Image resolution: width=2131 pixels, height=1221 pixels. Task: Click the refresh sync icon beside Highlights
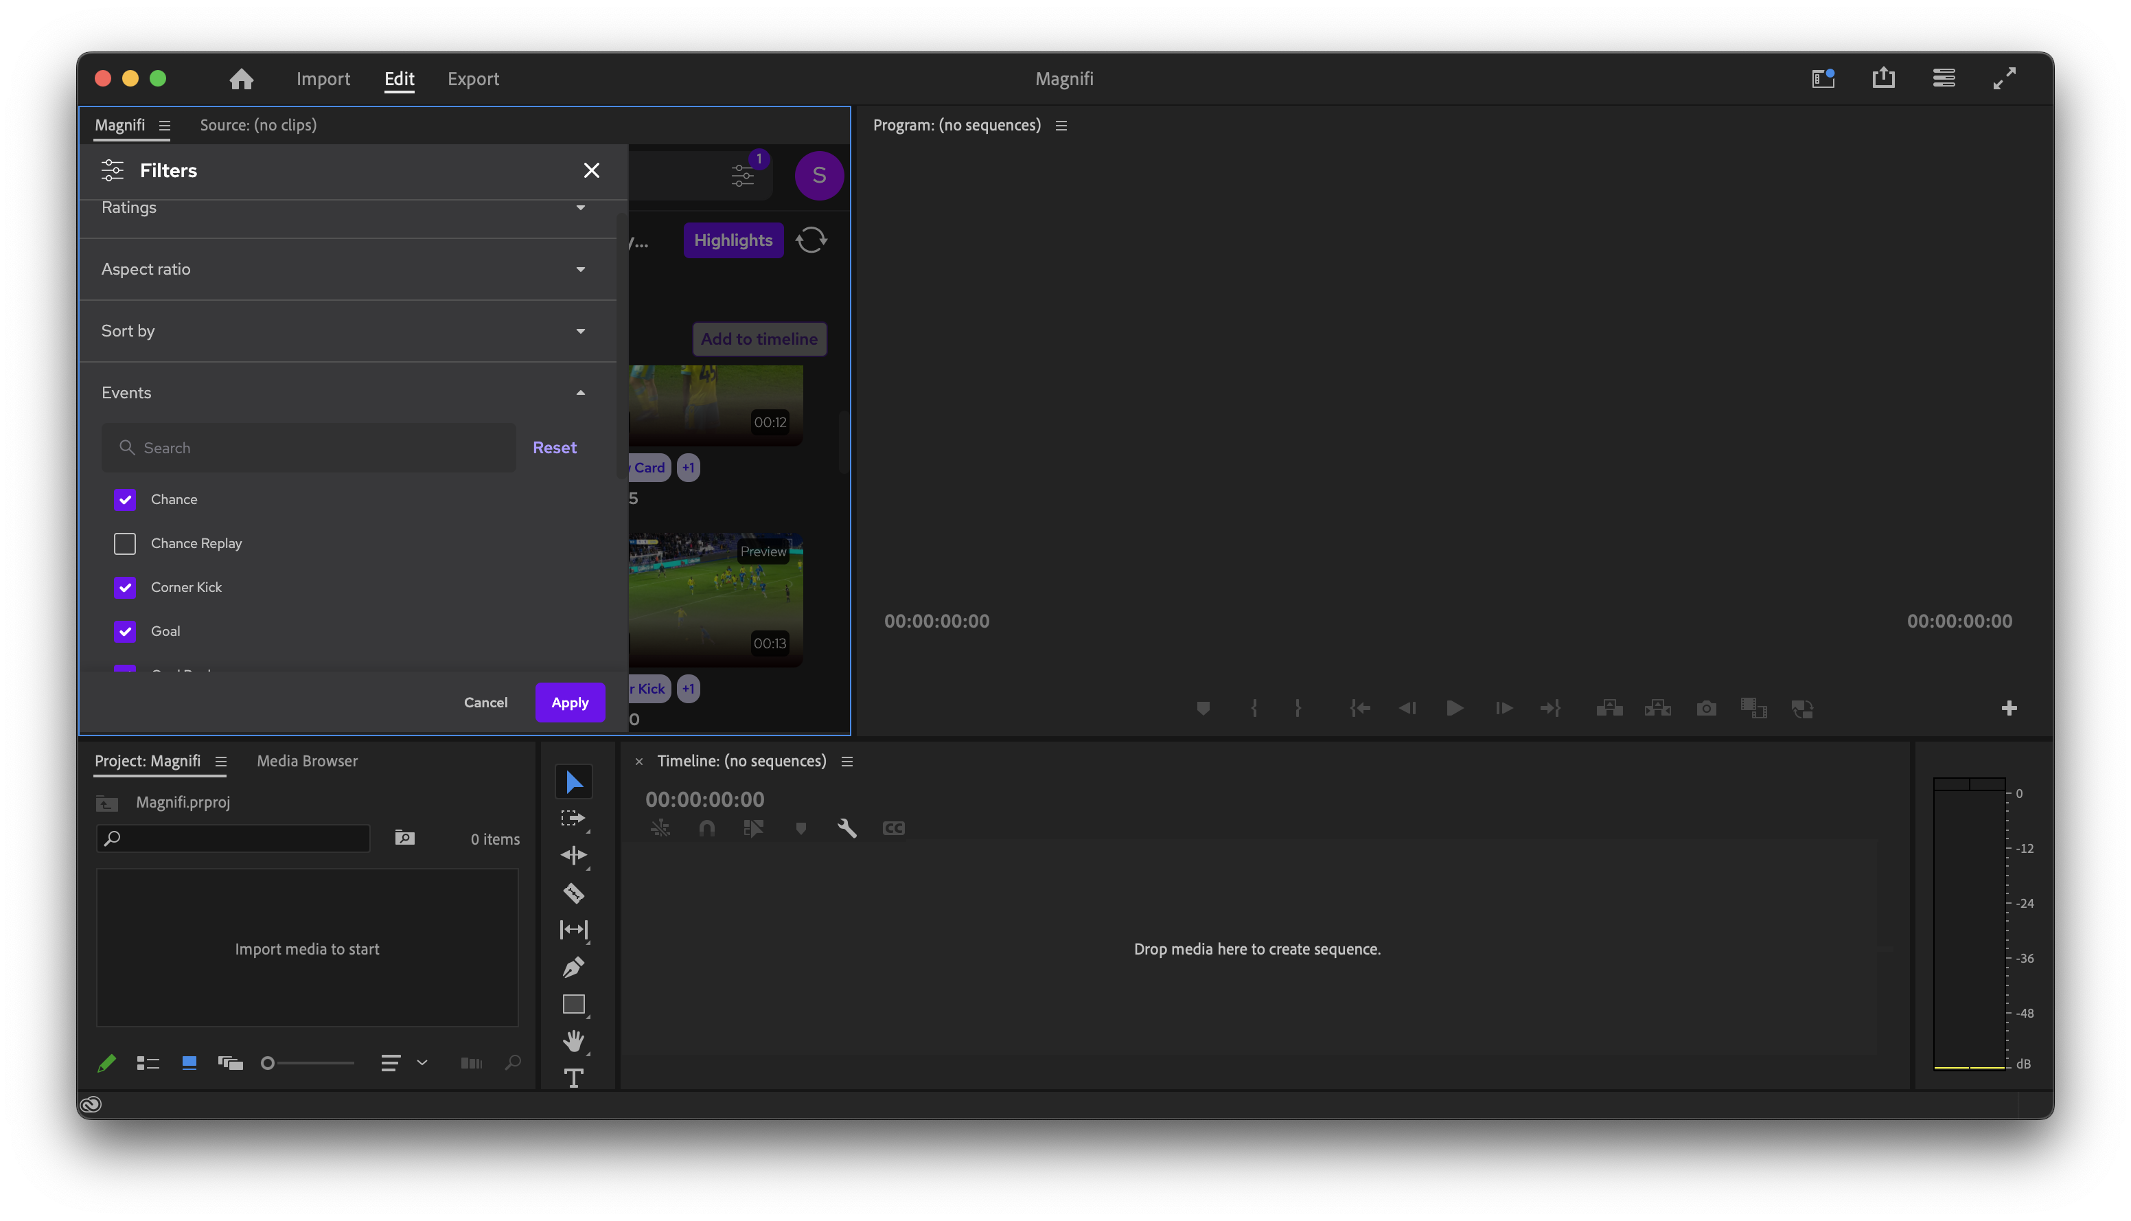[811, 240]
